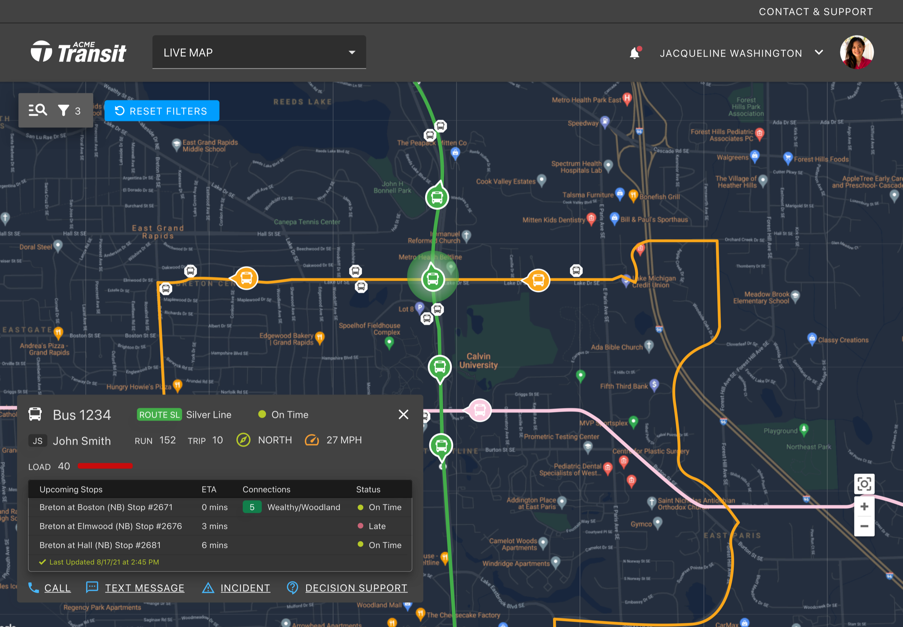Click the Late status of Elmwood stop
This screenshot has height=627, width=903.
[372, 526]
